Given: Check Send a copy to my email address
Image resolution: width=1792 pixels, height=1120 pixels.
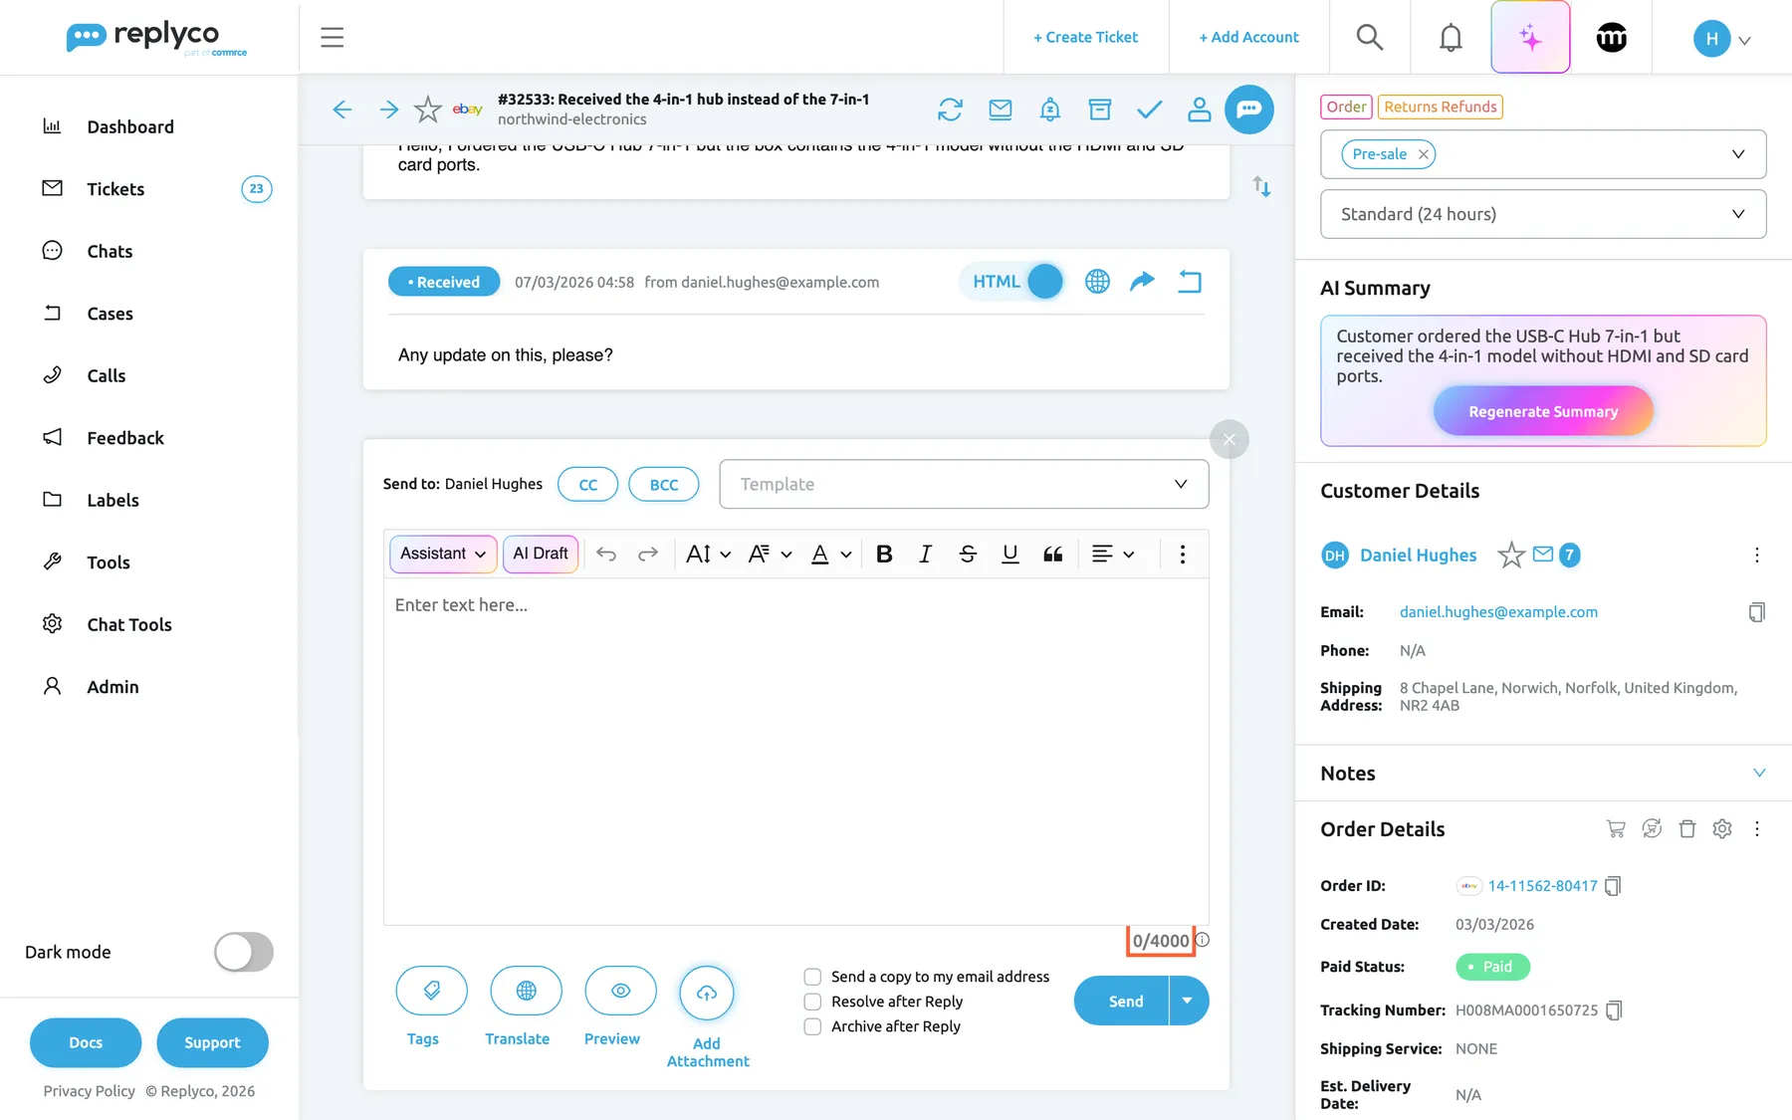Looking at the screenshot, I should pyautogui.click(x=812, y=977).
